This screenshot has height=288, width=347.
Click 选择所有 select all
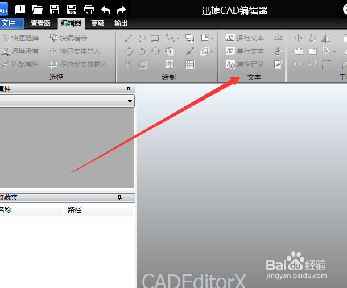(x=19, y=51)
